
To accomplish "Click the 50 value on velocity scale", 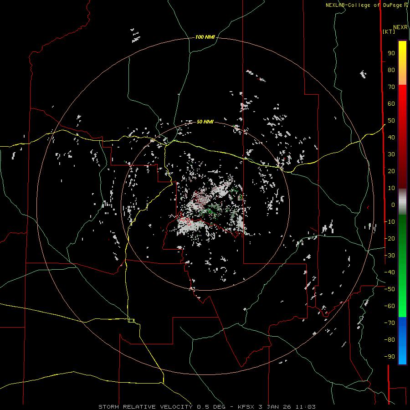I will (391, 121).
